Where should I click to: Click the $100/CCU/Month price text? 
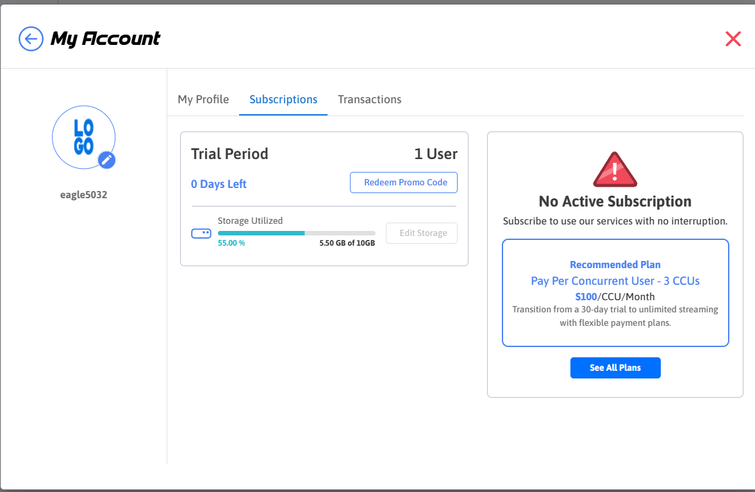click(x=615, y=296)
